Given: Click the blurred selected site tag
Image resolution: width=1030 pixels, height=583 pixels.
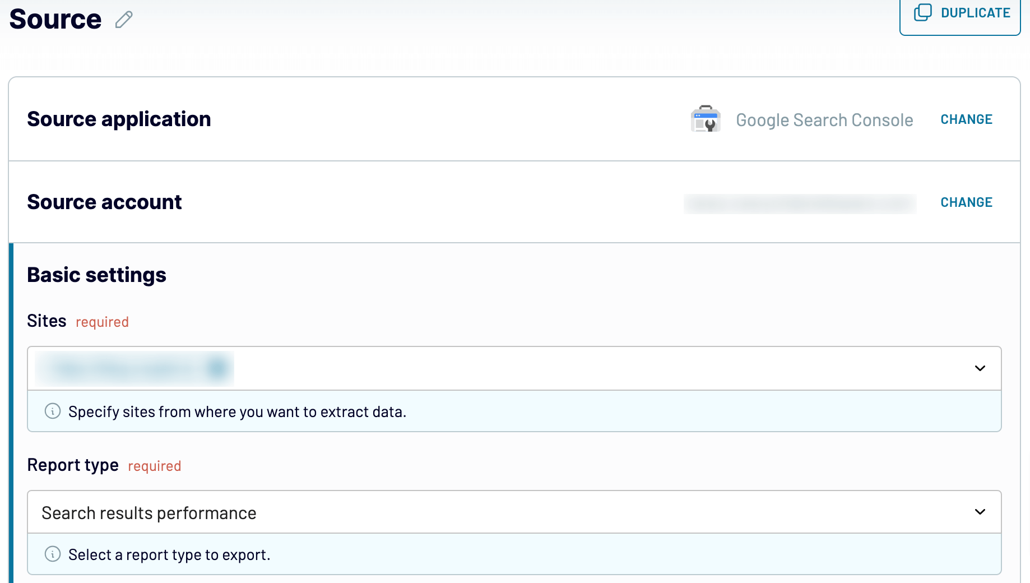Looking at the screenshot, I should click(x=134, y=368).
